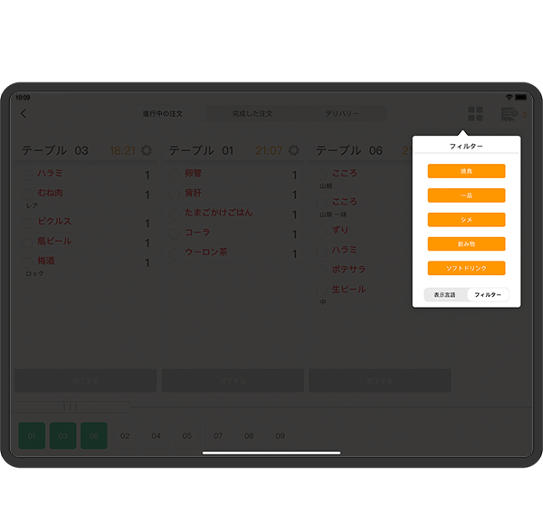Toggle the ソフトドリンク filter button
543x515 pixels.
[466, 268]
